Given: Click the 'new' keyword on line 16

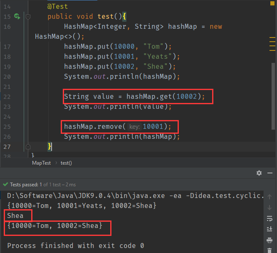Looking at the screenshot, I should click(216, 27).
